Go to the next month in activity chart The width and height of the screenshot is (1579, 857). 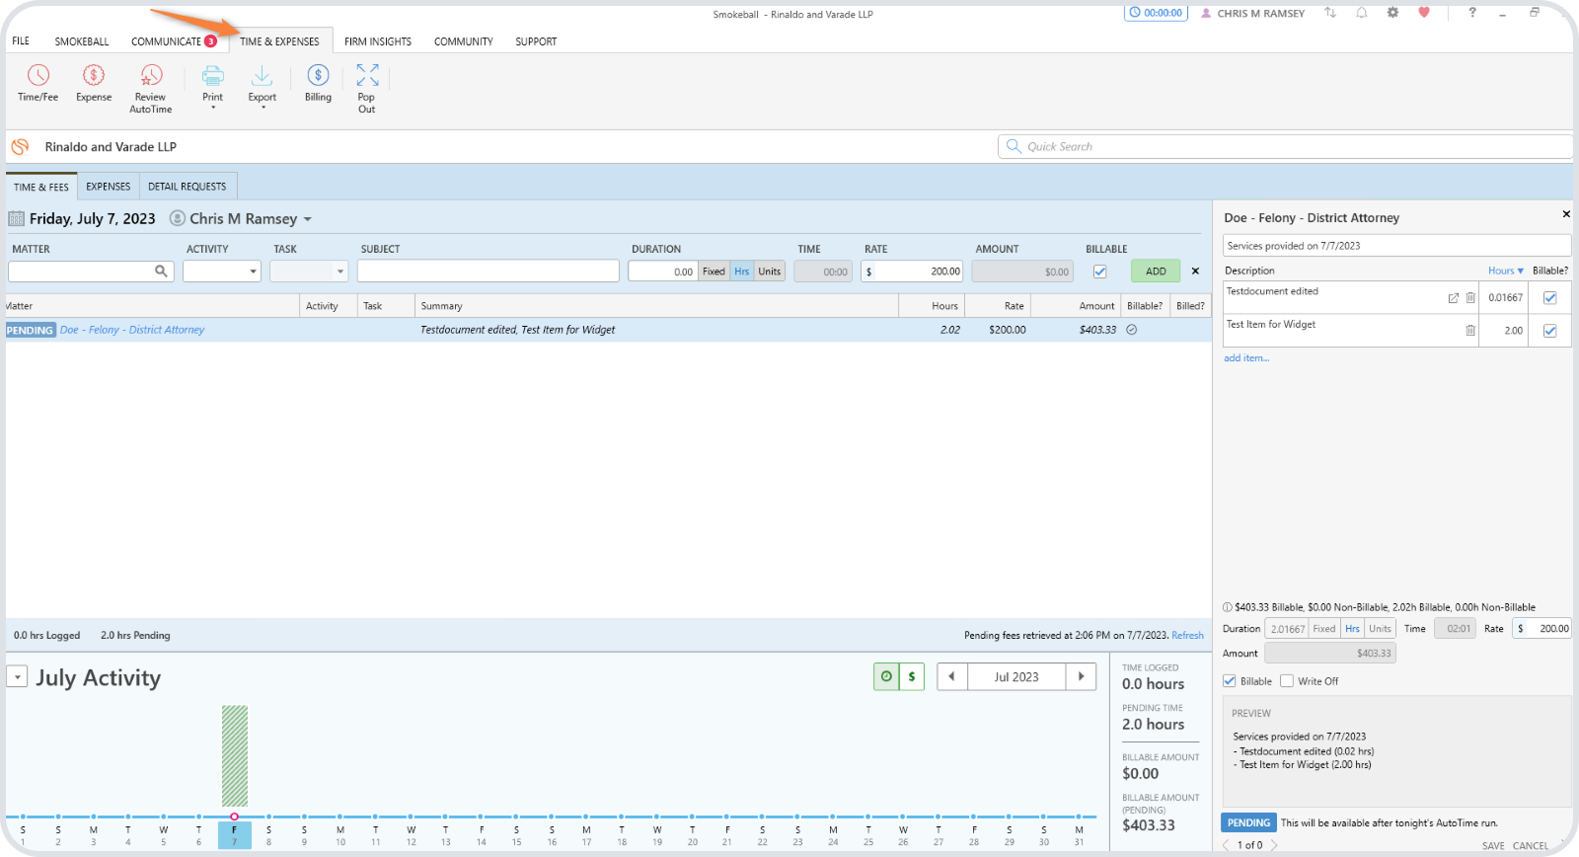tap(1082, 676)
